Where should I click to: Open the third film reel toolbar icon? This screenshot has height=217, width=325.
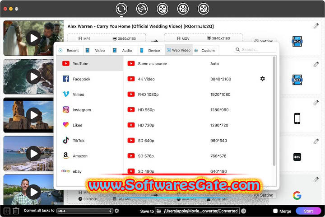pyautogui.click(x=162, y=9)
